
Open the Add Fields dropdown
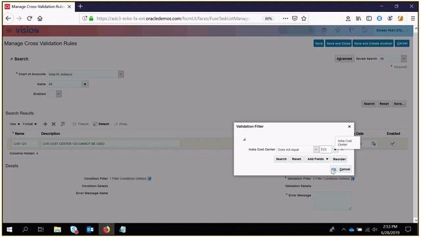[x=318, y=159]
